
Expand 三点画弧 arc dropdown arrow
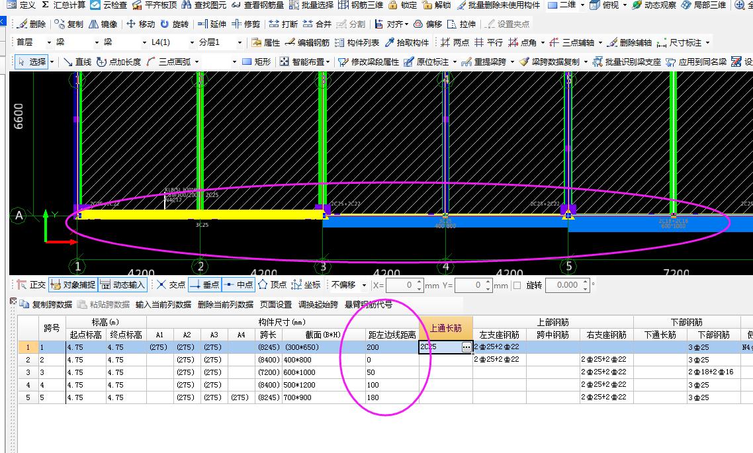click(197, 62)
